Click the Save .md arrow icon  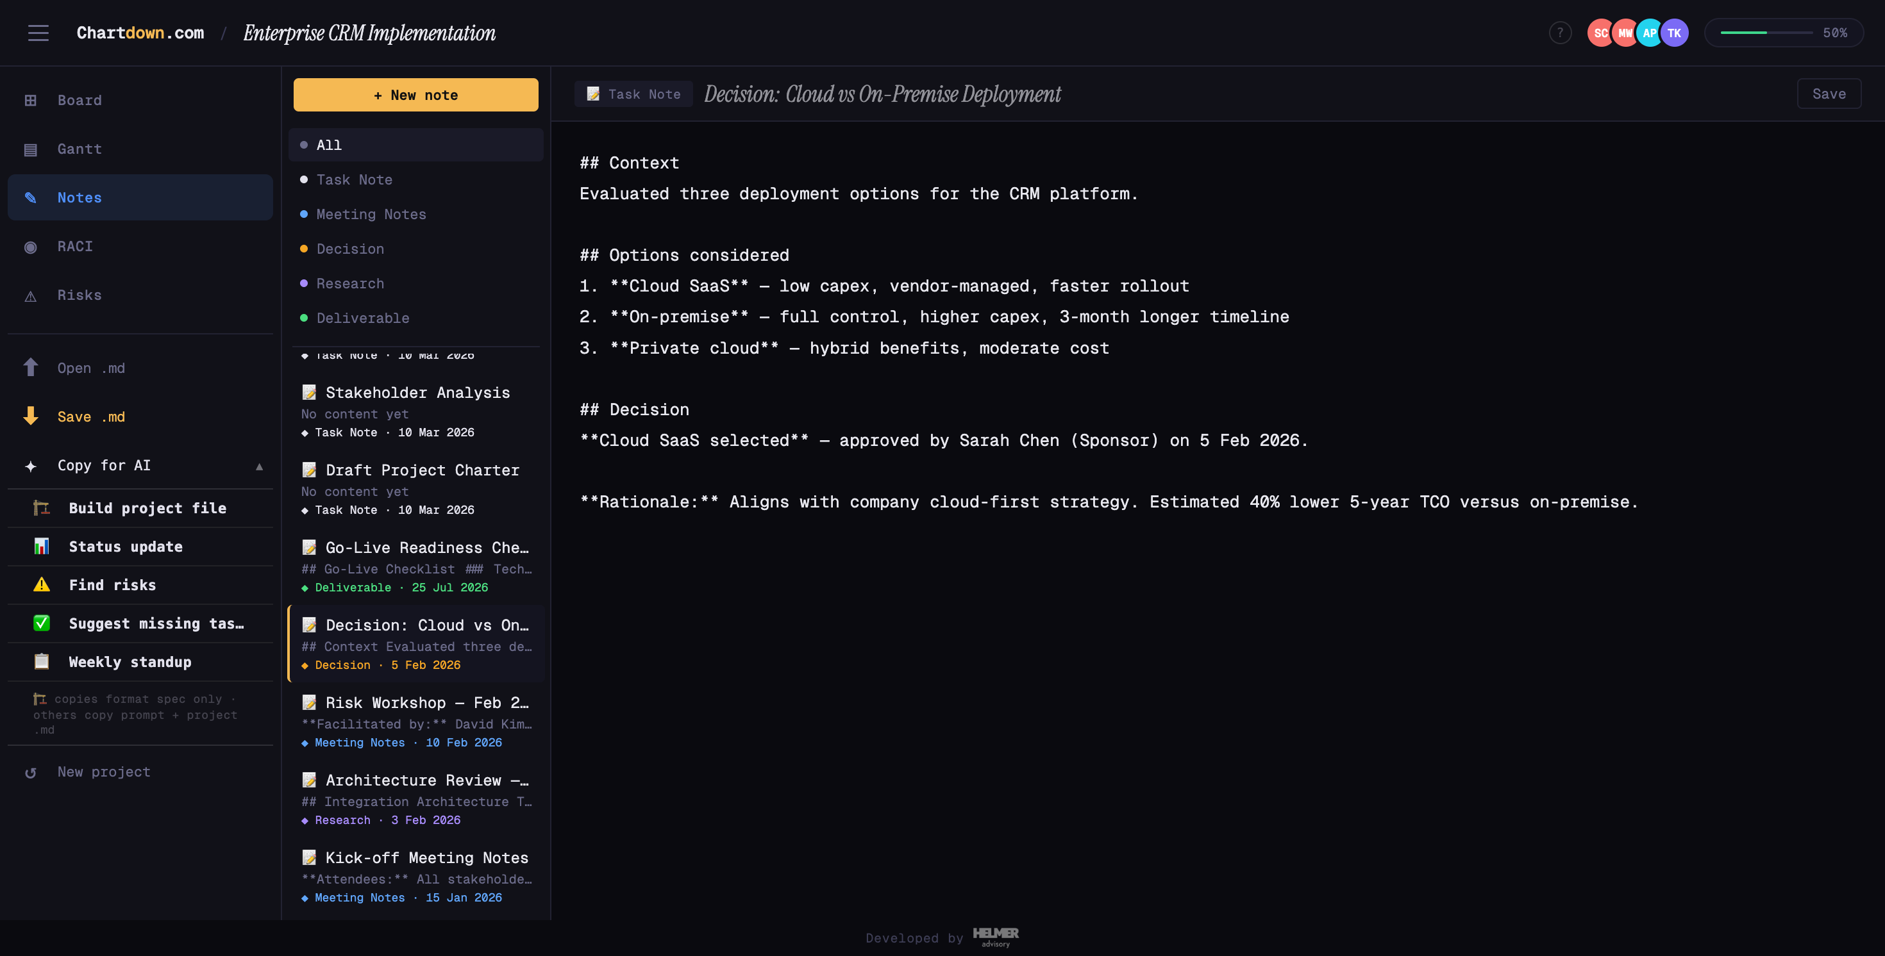click(x=31, y=416)
